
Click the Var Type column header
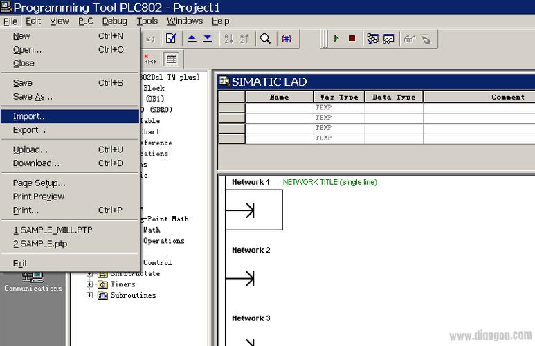coord(339,98)
